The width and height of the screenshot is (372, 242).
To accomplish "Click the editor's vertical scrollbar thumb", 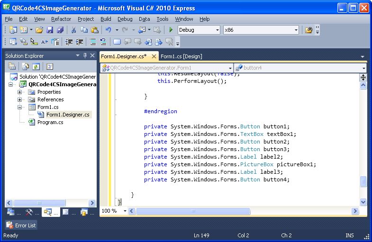I will [363, 181].
